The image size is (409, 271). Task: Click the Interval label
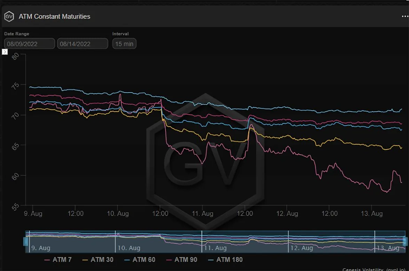click(120, 34)
